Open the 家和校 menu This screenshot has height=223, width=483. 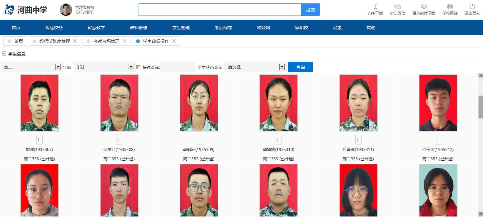[301, 28]
